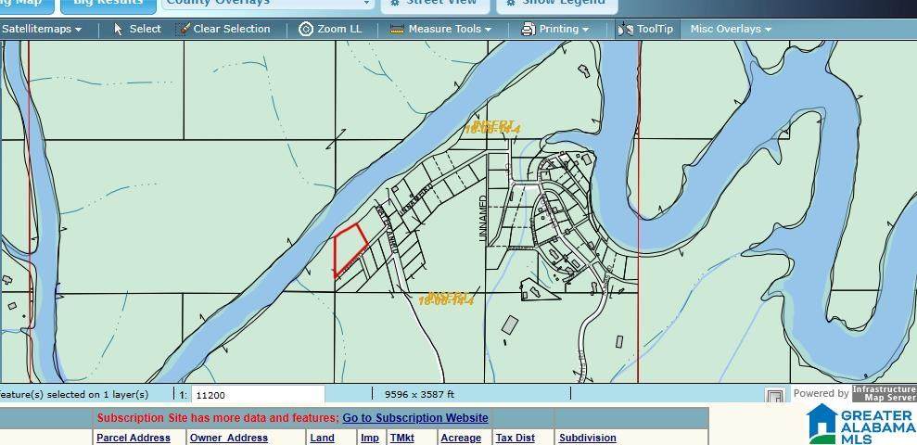
Task: Click the red outlined parcel on the map
Action: [x=349, y=247]
